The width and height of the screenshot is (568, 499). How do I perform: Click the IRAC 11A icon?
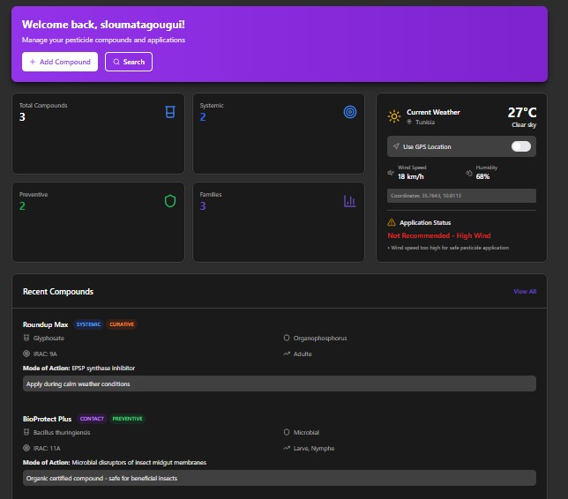[26, 448]
